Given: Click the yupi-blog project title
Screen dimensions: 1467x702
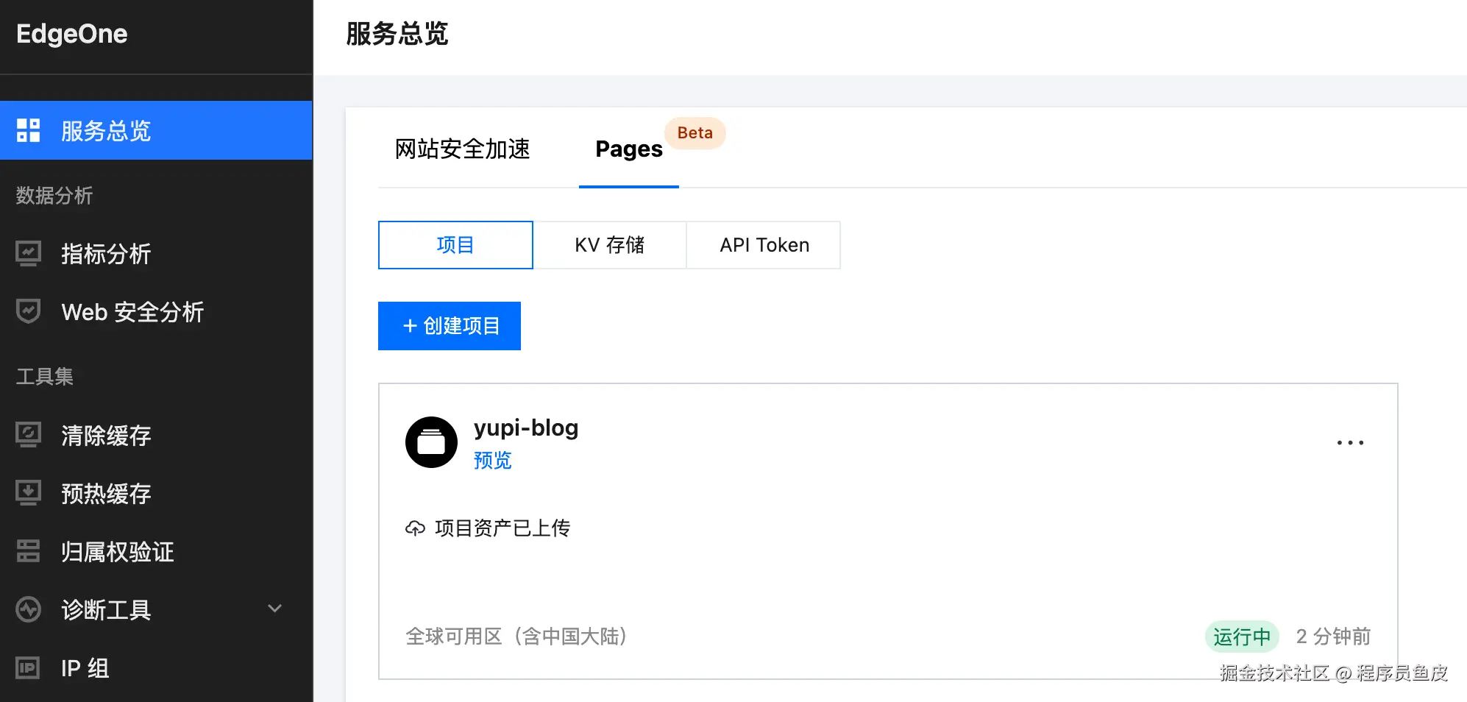Looking at the screenshot, I should point(526,428).
